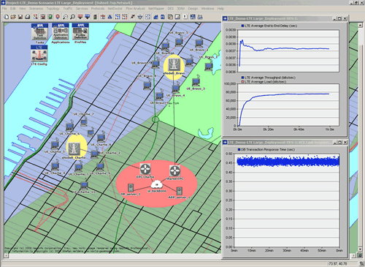Screen dimensions: 365x267
Task: Click the second magnifier Zoom icon
Action: (x=72, y=17)
